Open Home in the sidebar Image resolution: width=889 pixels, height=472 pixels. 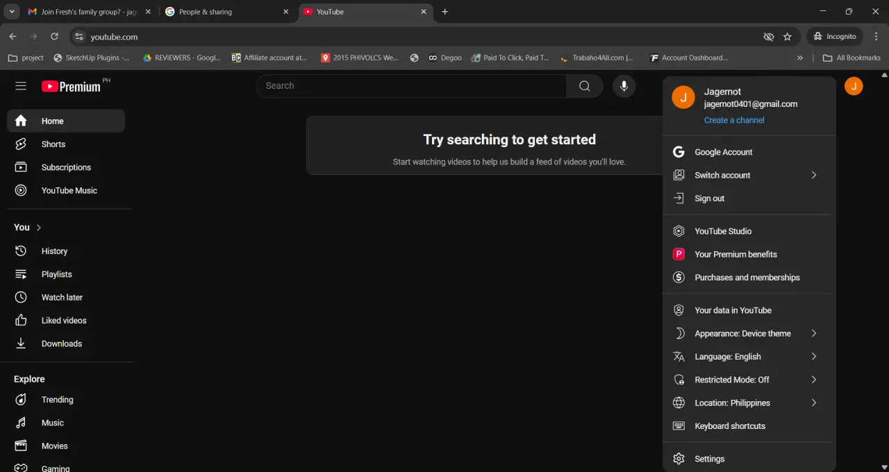66,121
